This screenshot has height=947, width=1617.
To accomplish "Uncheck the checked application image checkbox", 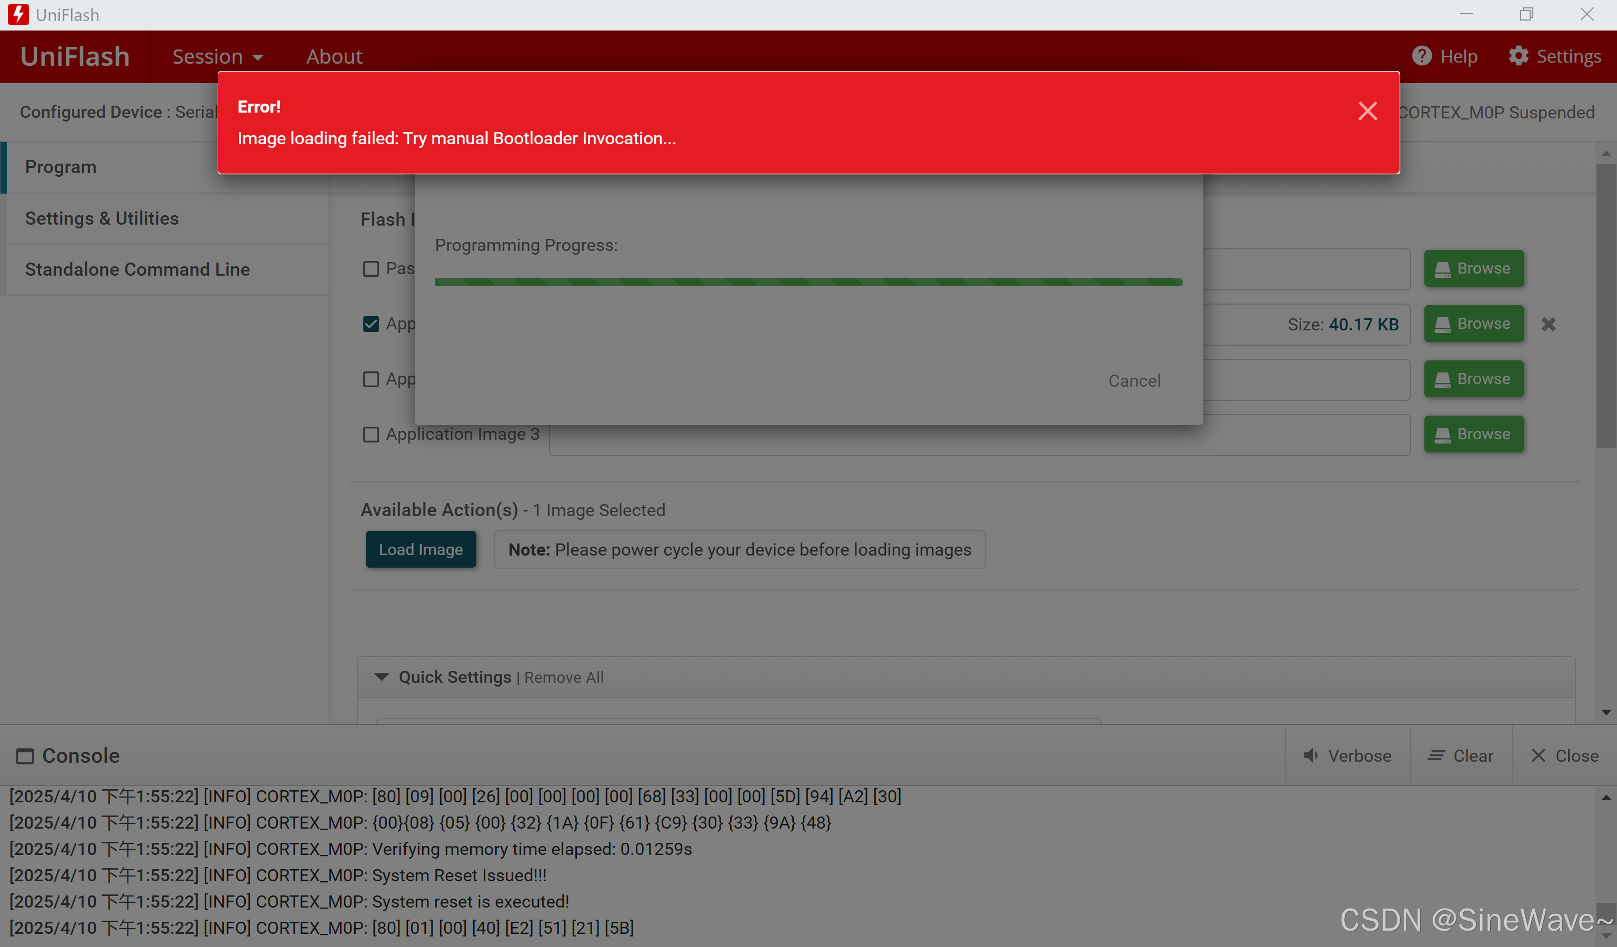I will coord(370,324).
